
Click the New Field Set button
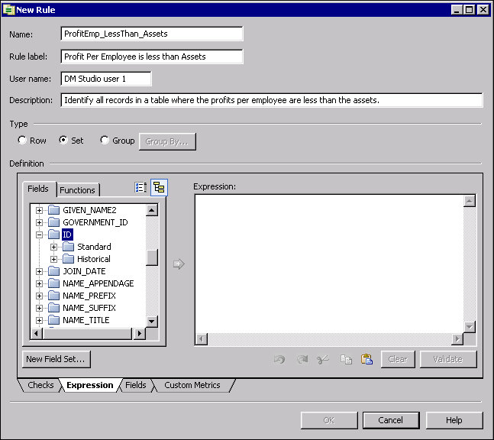tap(56, 359)
